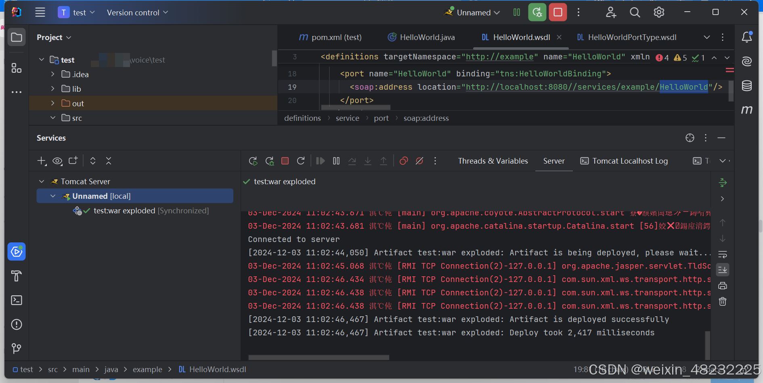Toggle mute breakpoints
The image size is (763, 383).
[x=419, y=161]
